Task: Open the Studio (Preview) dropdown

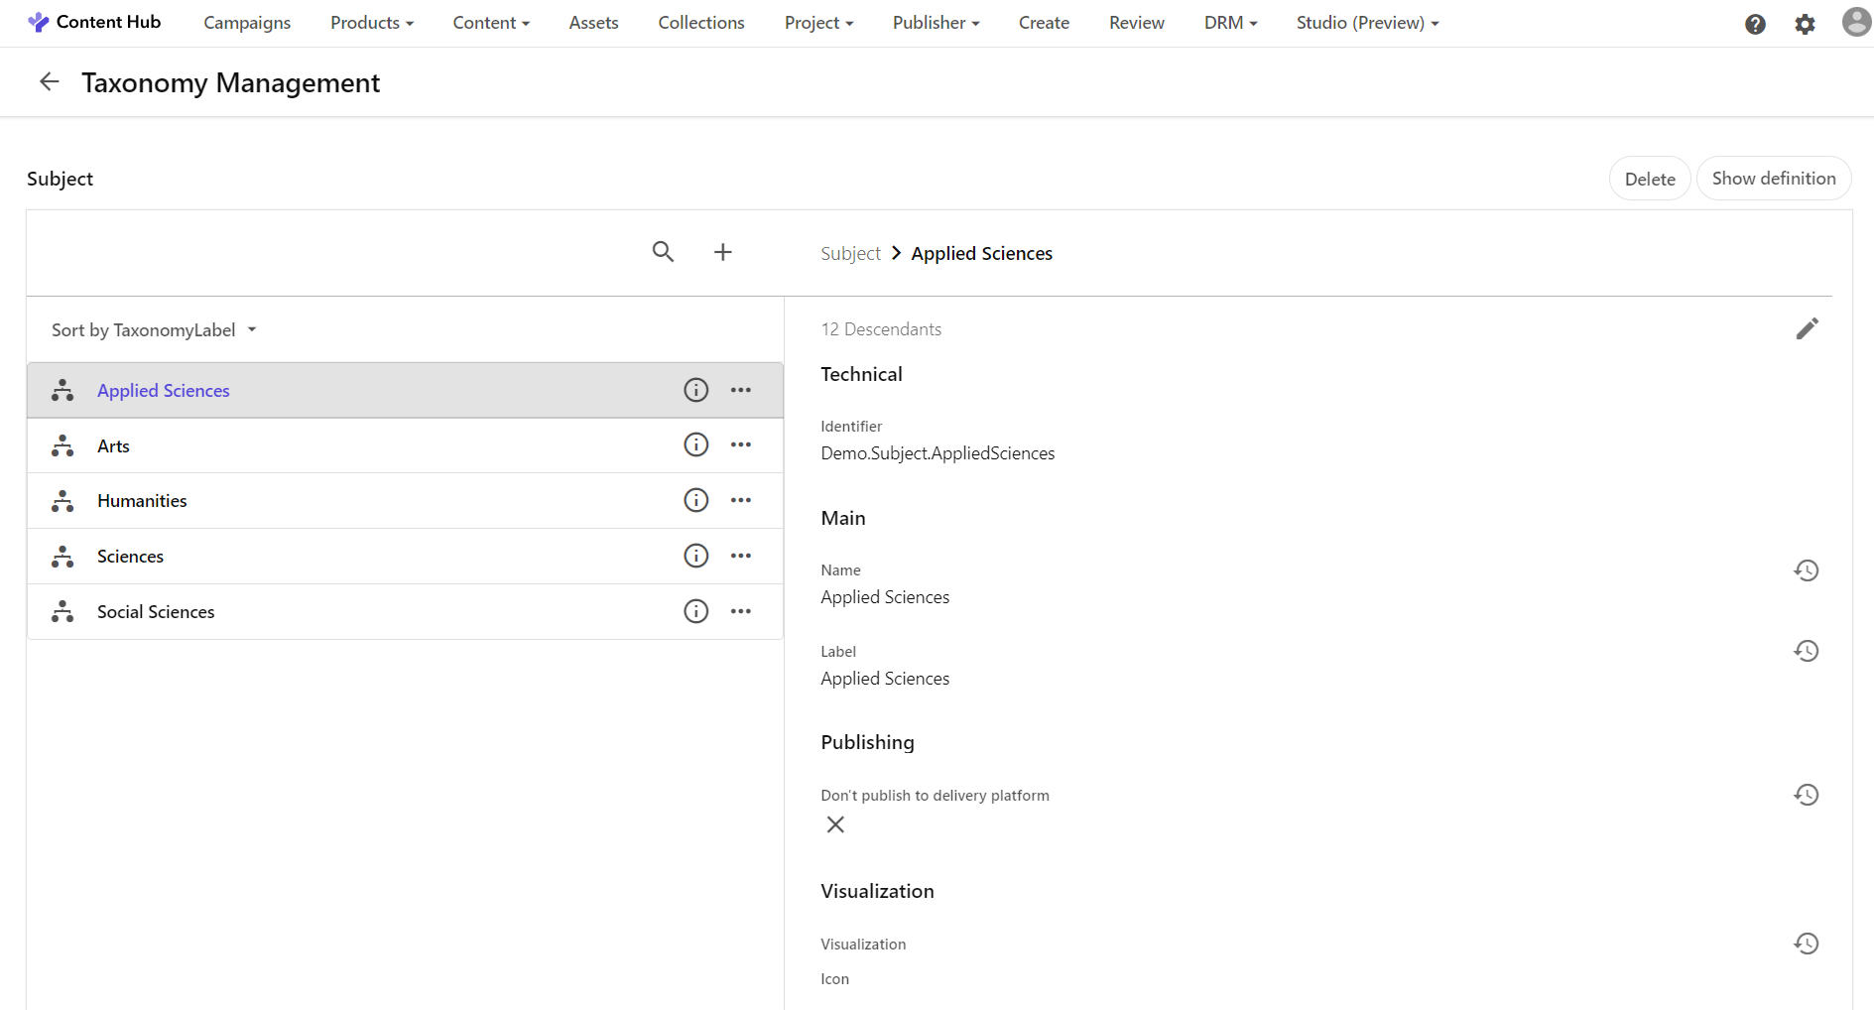Action: (1366, 22)
